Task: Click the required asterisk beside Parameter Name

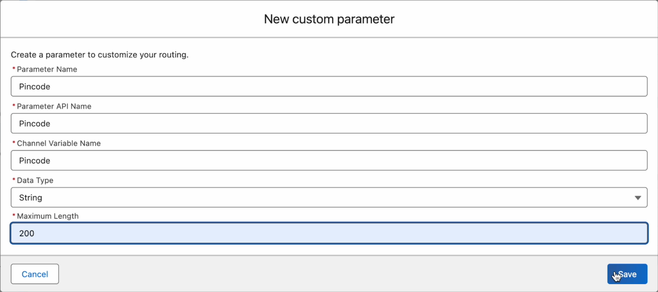Action: pyautogui.click(x=13, y=70)
